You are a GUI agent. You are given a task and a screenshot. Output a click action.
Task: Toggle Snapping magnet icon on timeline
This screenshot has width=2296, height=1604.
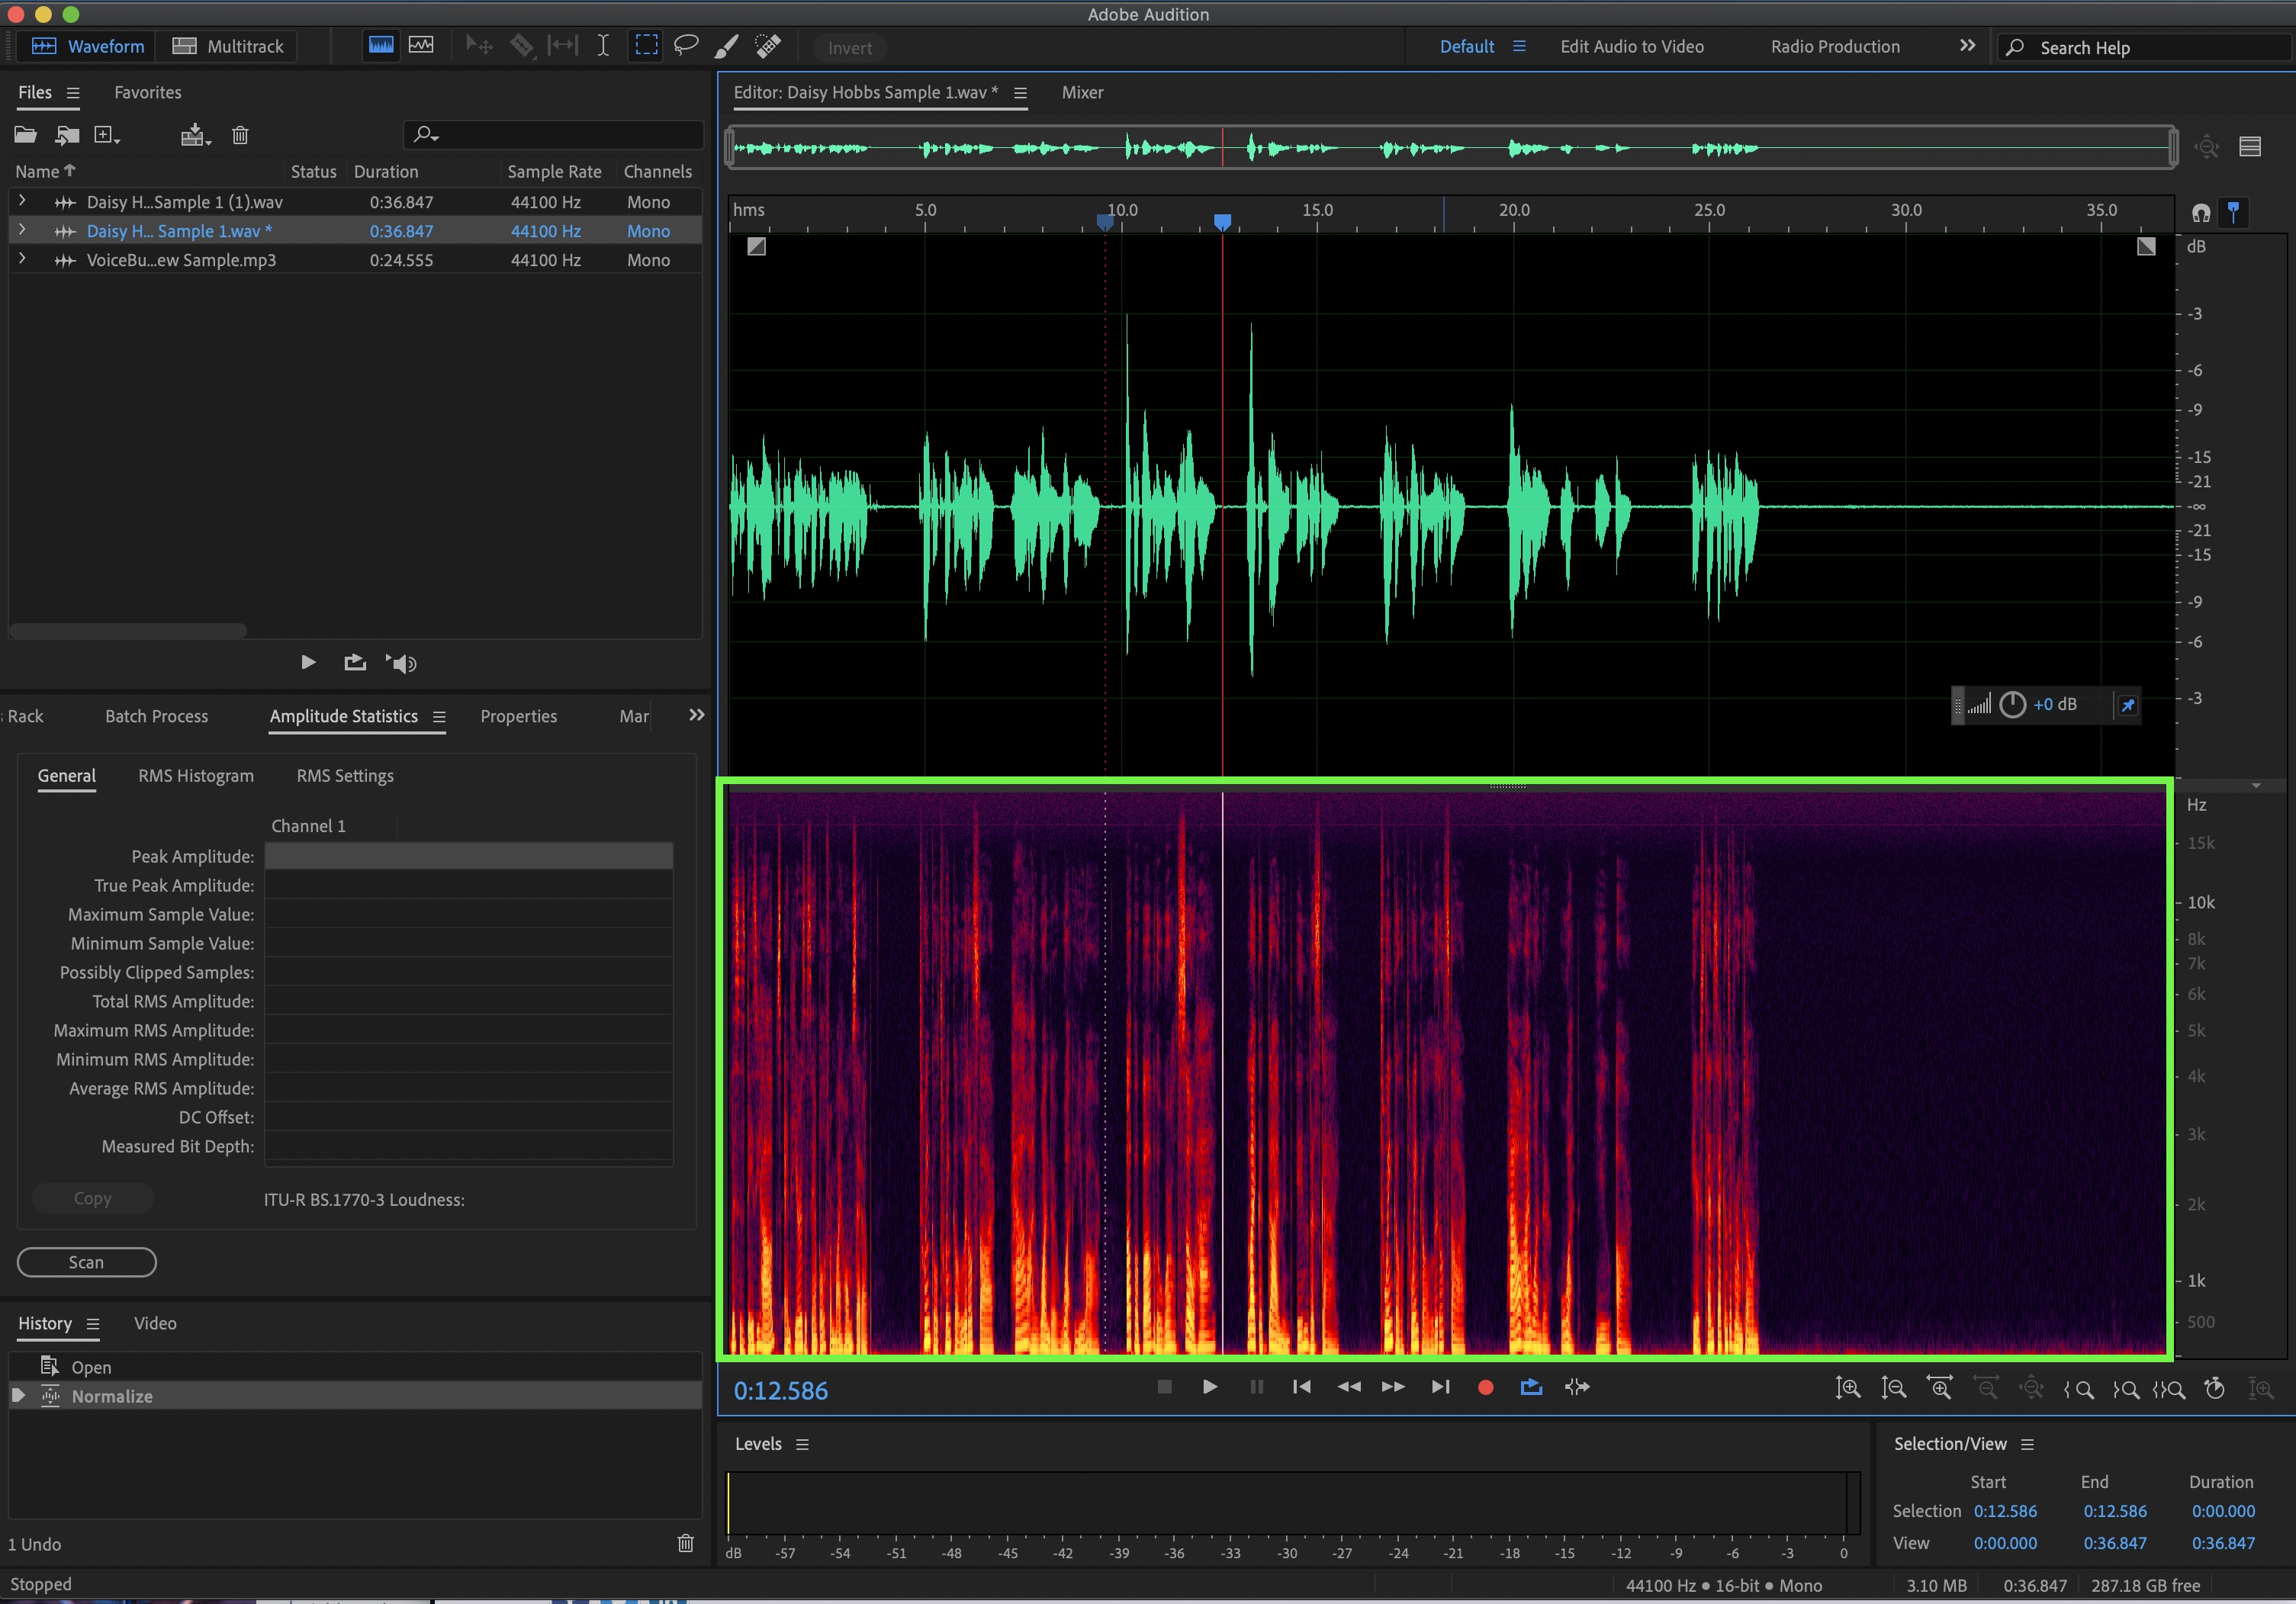click(x=2201, y=212)
